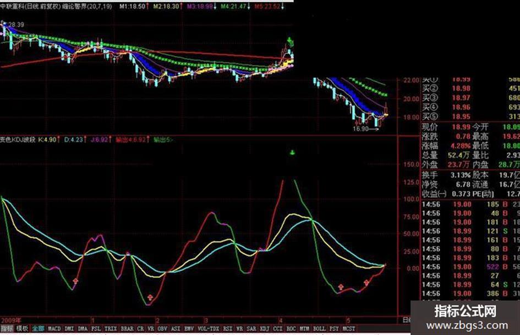This screenshot has width=520, height=335.
Task: Click the 买⑤ bid row price 18.95
Action: (461, 117)
